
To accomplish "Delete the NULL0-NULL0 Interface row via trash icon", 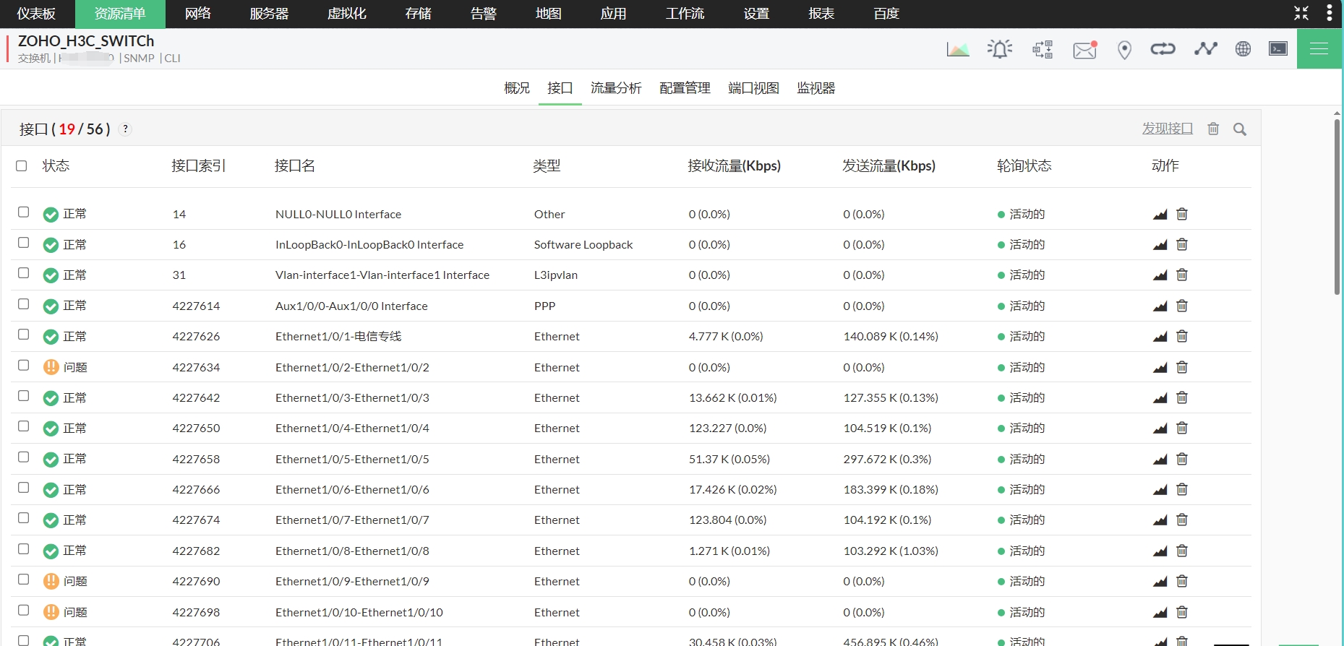I will [x=1182, y=214].
